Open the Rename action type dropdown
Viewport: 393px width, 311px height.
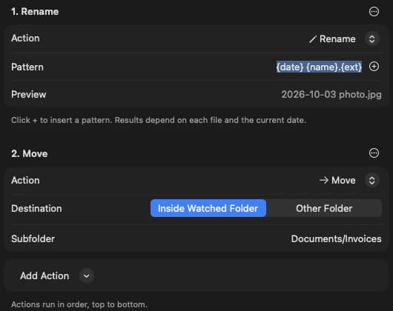point(371,39)
